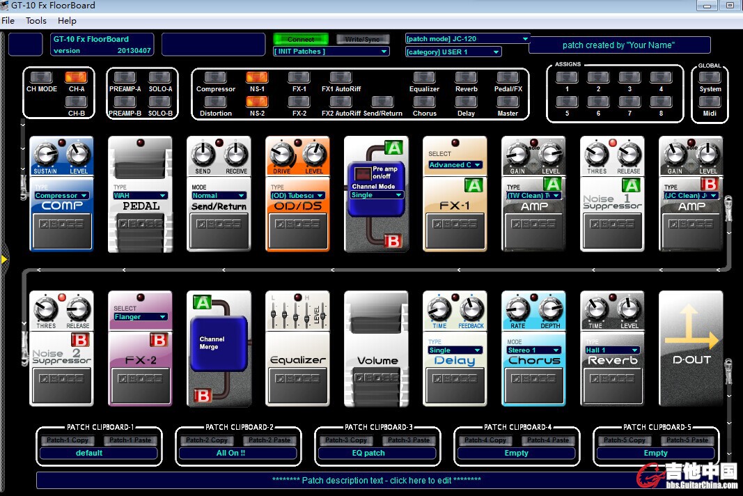This screenshot has width=743, height=496.
Task: Click the patch created by name field
Action: click(x=619, y=45)
